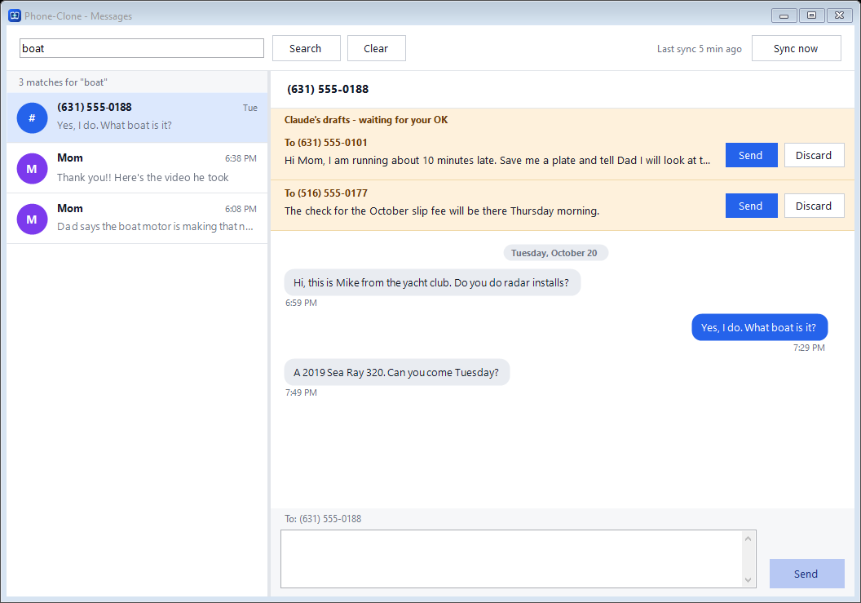Click the 6:38 PM time on Mom's result
The image size is (861, 603).
(x=241, y=158)
